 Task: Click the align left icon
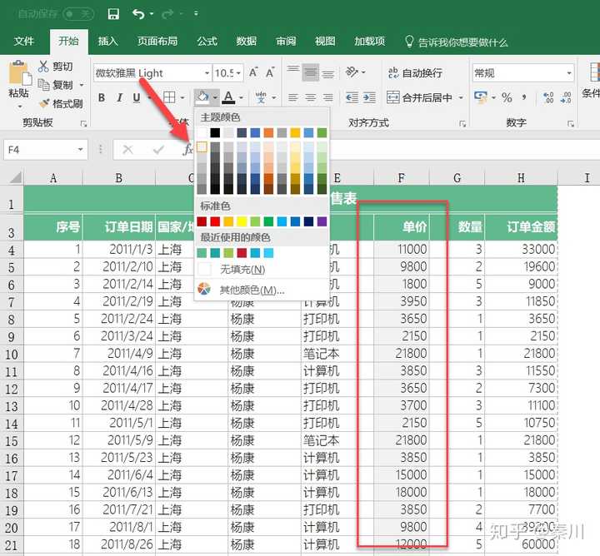point(293,98)
